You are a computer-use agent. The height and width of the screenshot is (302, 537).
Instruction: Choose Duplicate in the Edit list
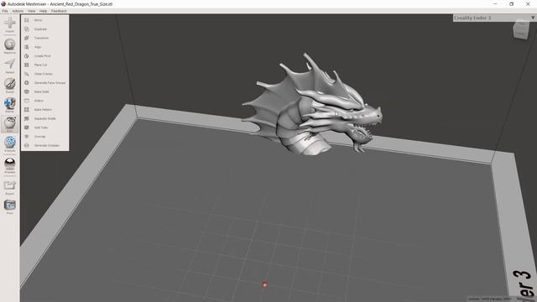[x=40, y=29]
